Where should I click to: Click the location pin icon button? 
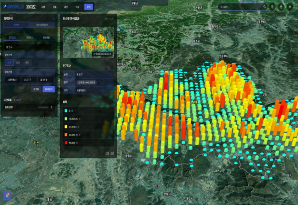coord(272,7)
